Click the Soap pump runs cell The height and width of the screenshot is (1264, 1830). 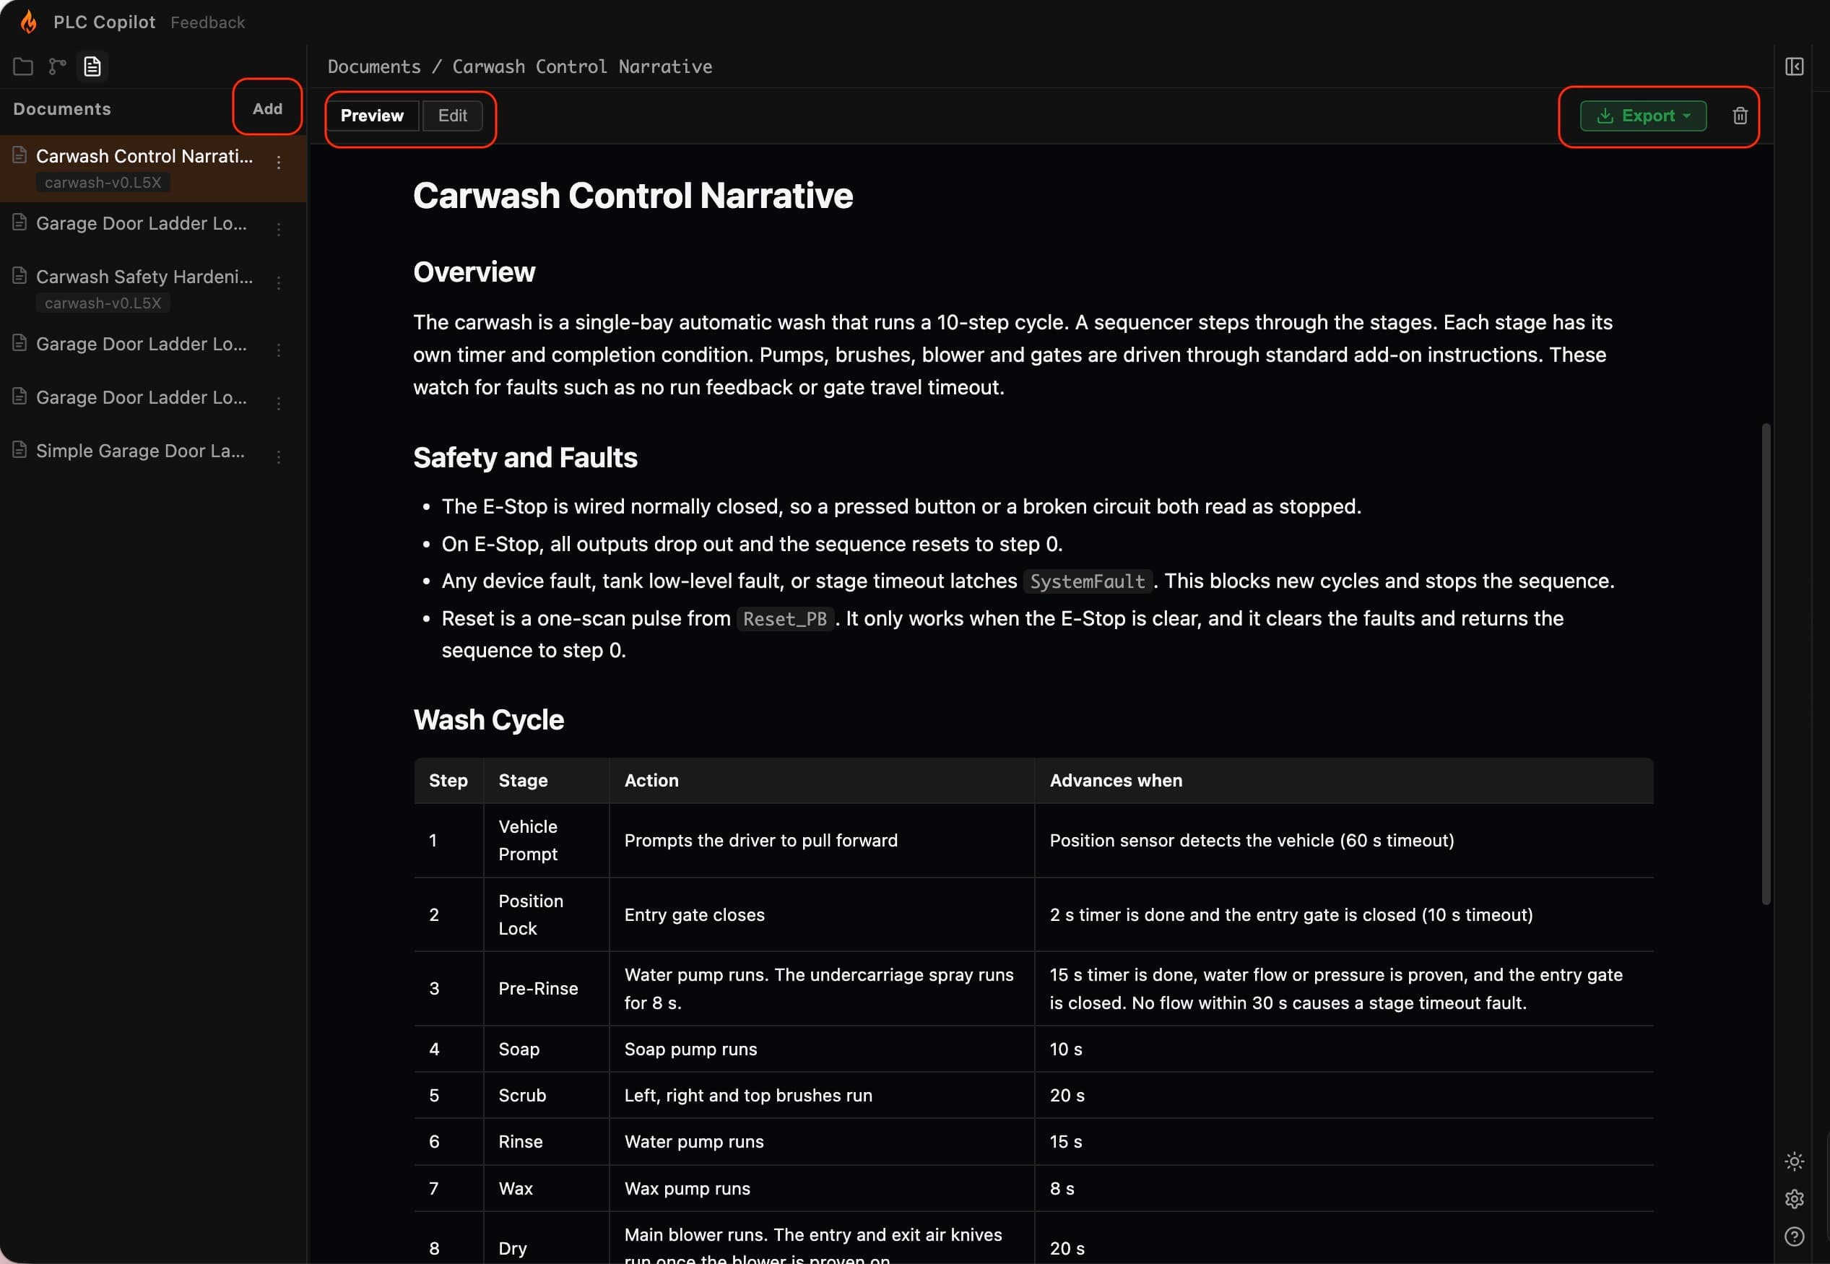pos(822,1049)
